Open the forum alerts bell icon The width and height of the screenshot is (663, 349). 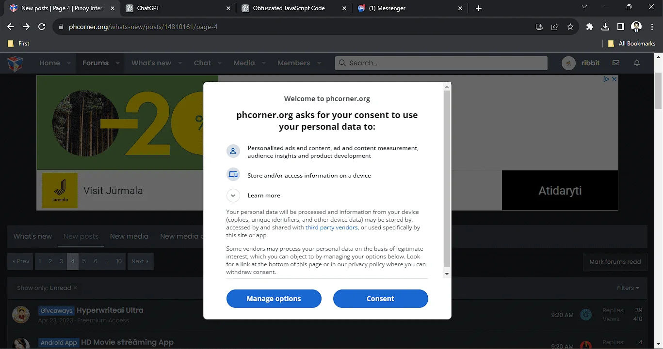coord(637,63)
